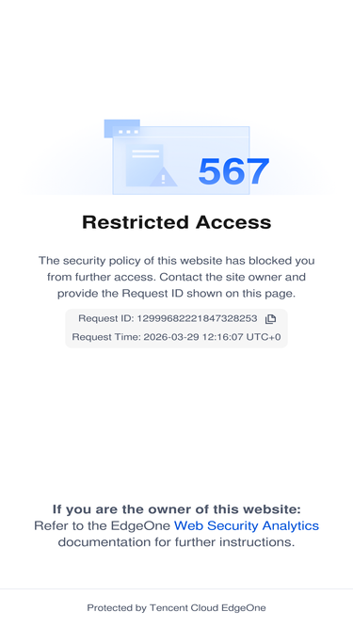Click the 'provide the Request ID' line
The width and height of the screenshot is (353, 628).
(177, 294)
